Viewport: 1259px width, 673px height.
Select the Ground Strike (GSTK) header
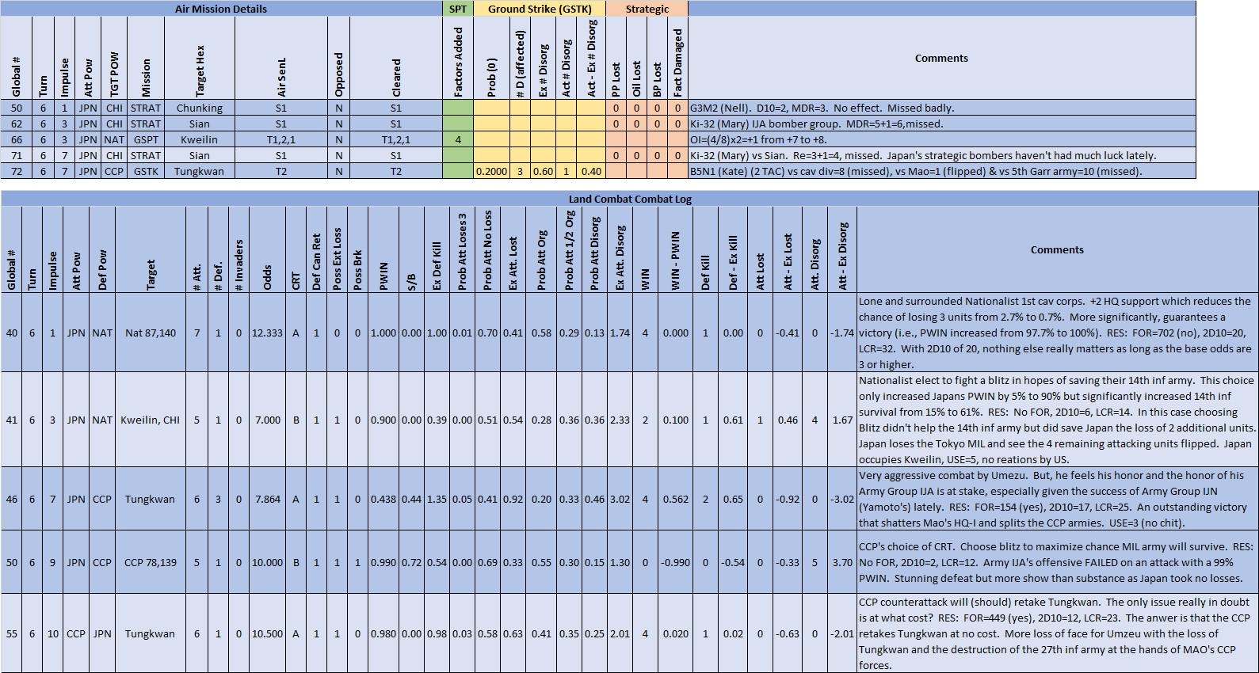[x=540, y=9]
